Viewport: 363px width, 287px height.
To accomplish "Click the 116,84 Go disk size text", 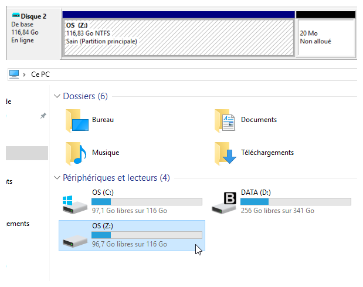I will click(x=25, y=32).
